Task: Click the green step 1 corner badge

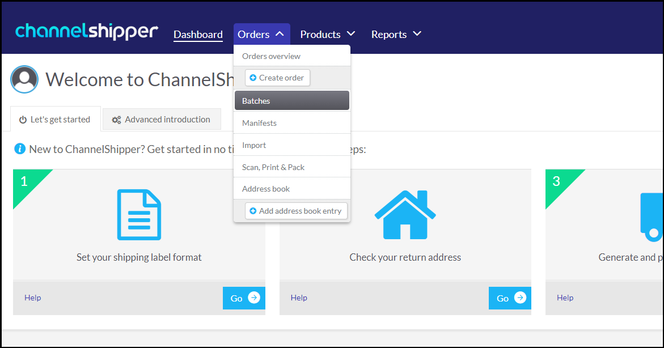Action: (26, 182)
